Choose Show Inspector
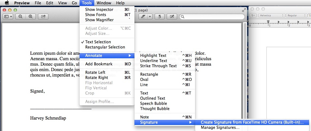 107,10
